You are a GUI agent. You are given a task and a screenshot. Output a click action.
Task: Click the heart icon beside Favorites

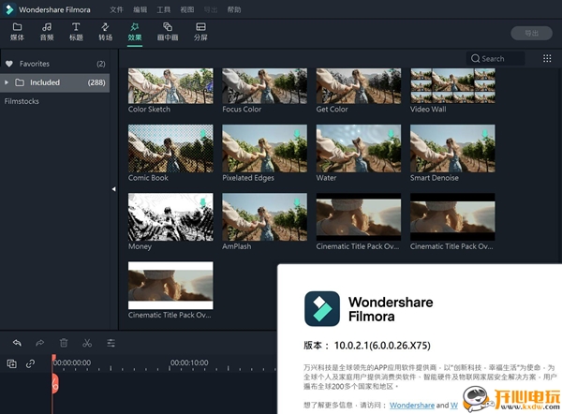coord(9,64)
